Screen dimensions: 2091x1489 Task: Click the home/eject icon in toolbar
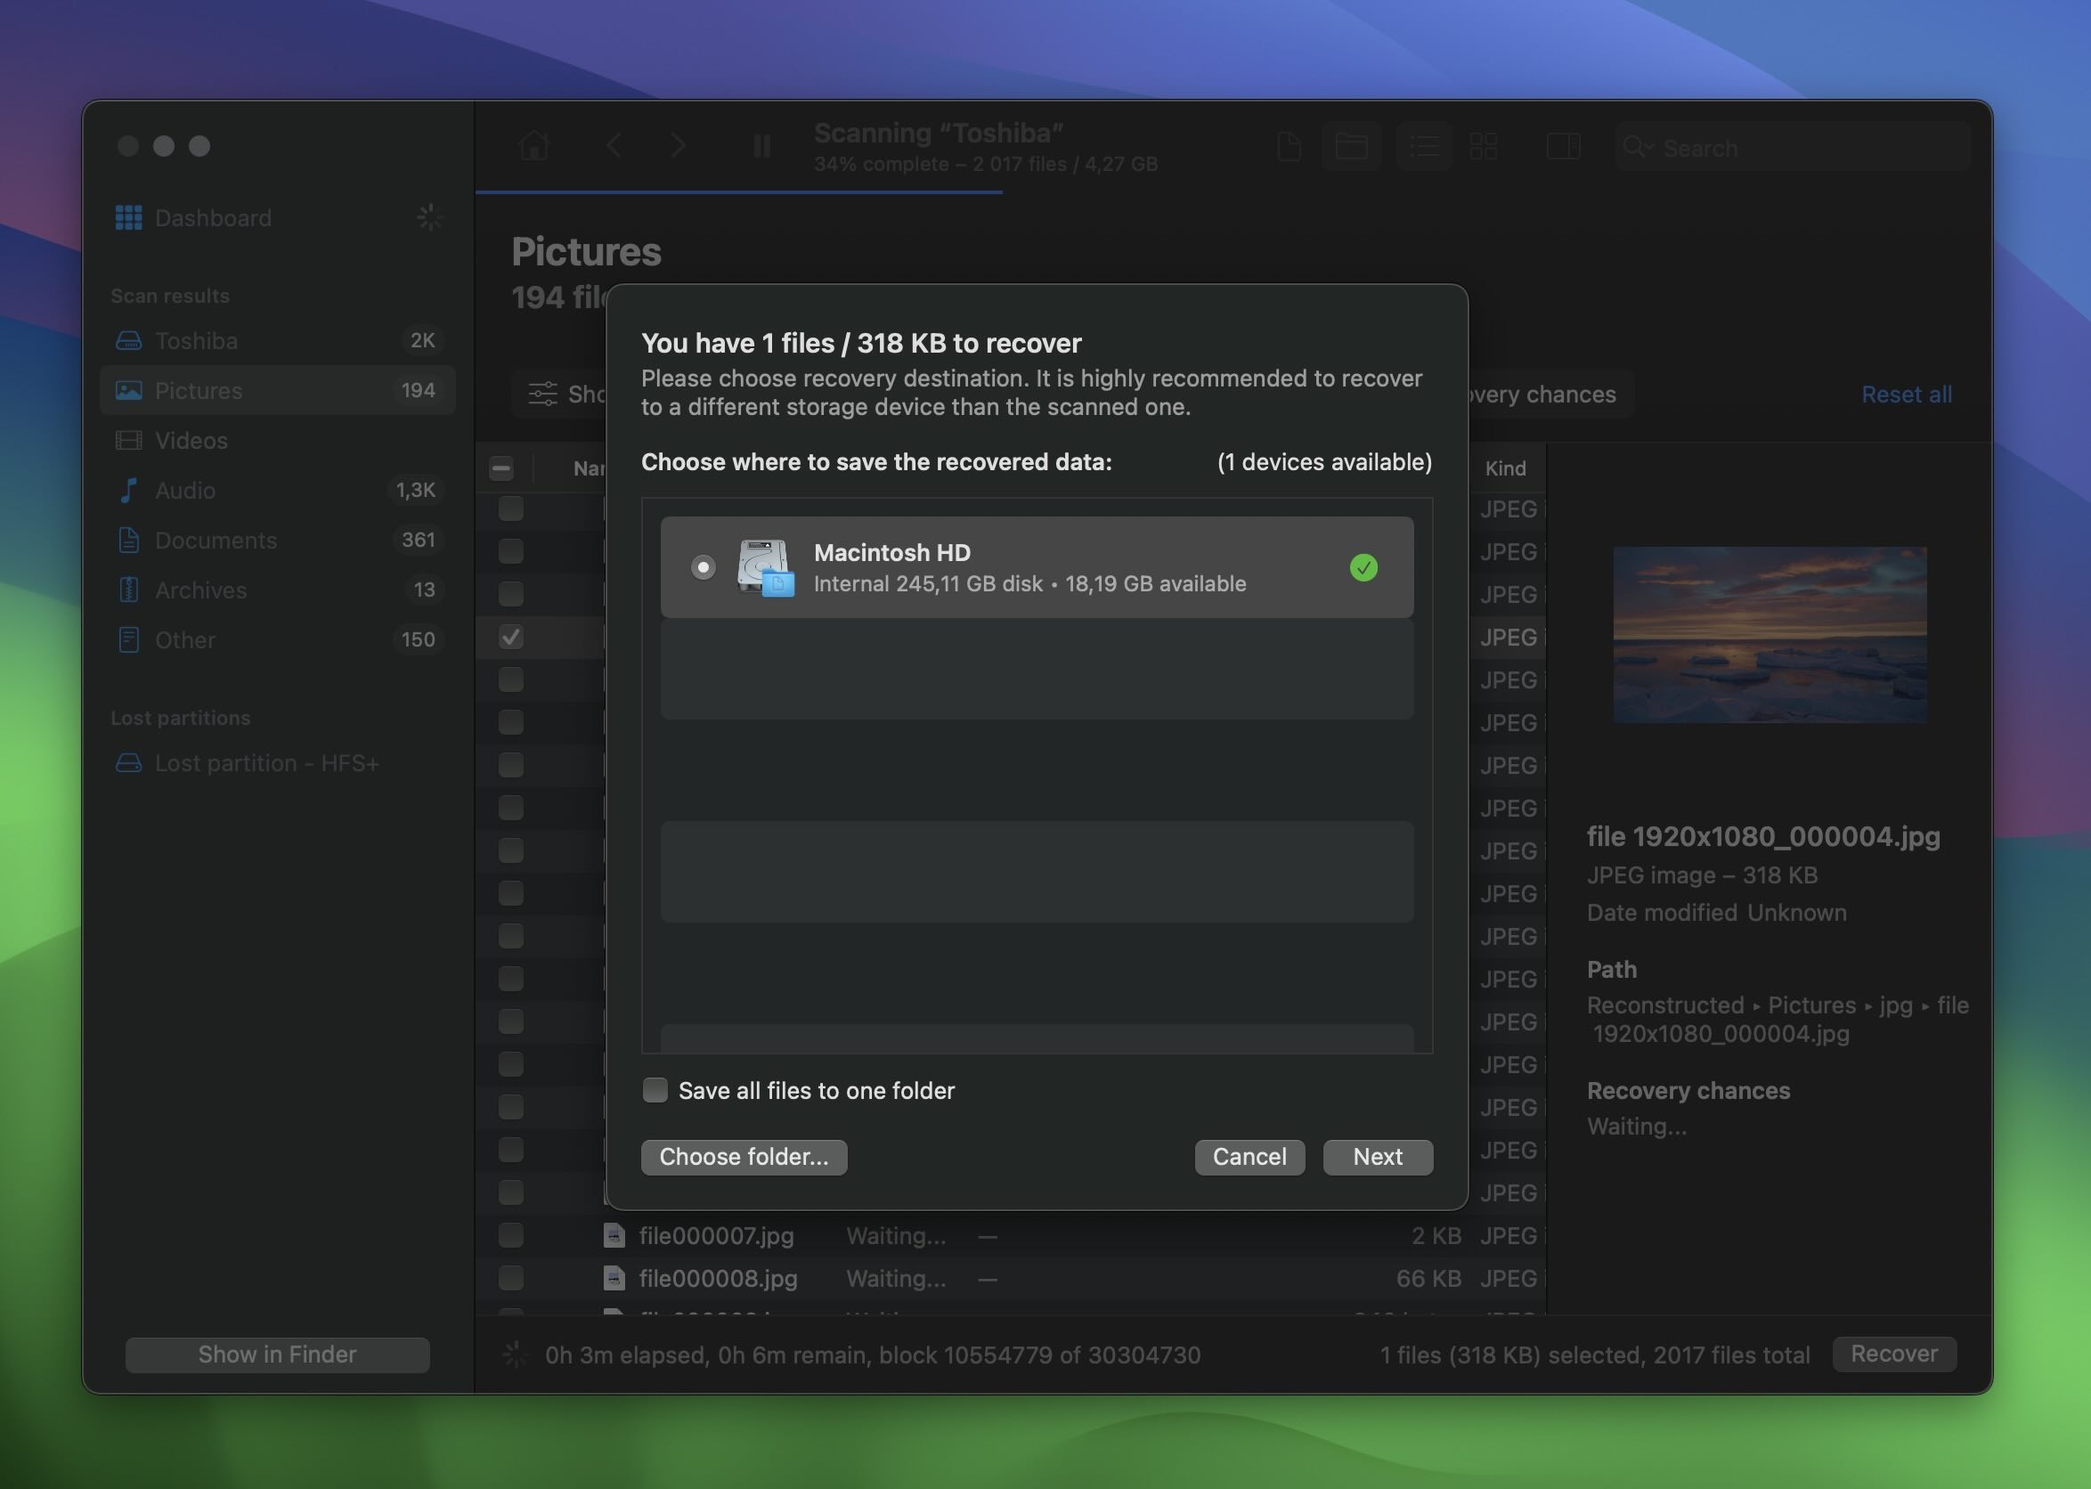pos(533,145)
